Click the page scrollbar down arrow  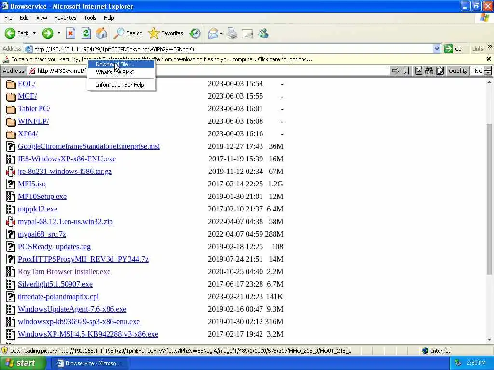pos(489,340)
